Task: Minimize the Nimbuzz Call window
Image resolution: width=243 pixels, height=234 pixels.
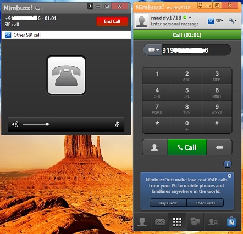Action: coord(98,7)
